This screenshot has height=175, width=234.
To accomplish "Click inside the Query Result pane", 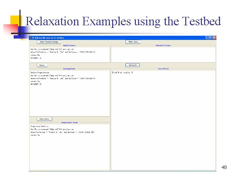I will tap(163, 120).
